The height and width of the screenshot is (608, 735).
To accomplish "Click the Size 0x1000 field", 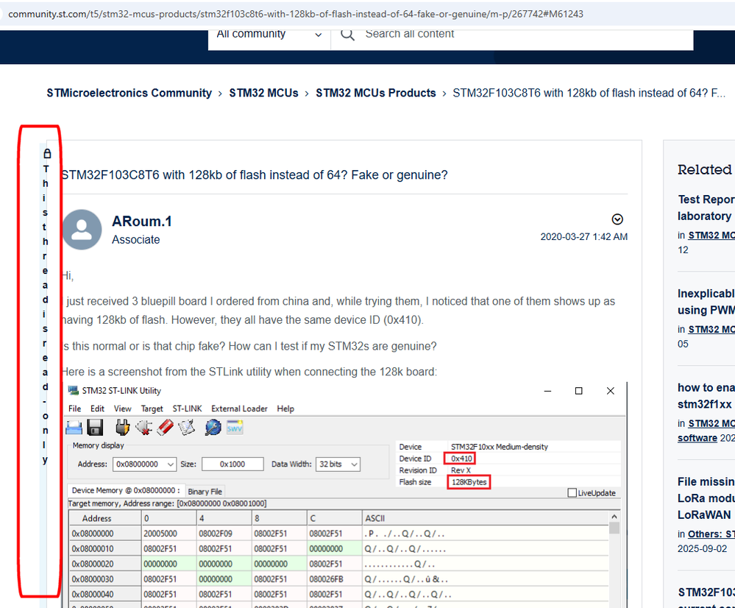I will (232, 464).
